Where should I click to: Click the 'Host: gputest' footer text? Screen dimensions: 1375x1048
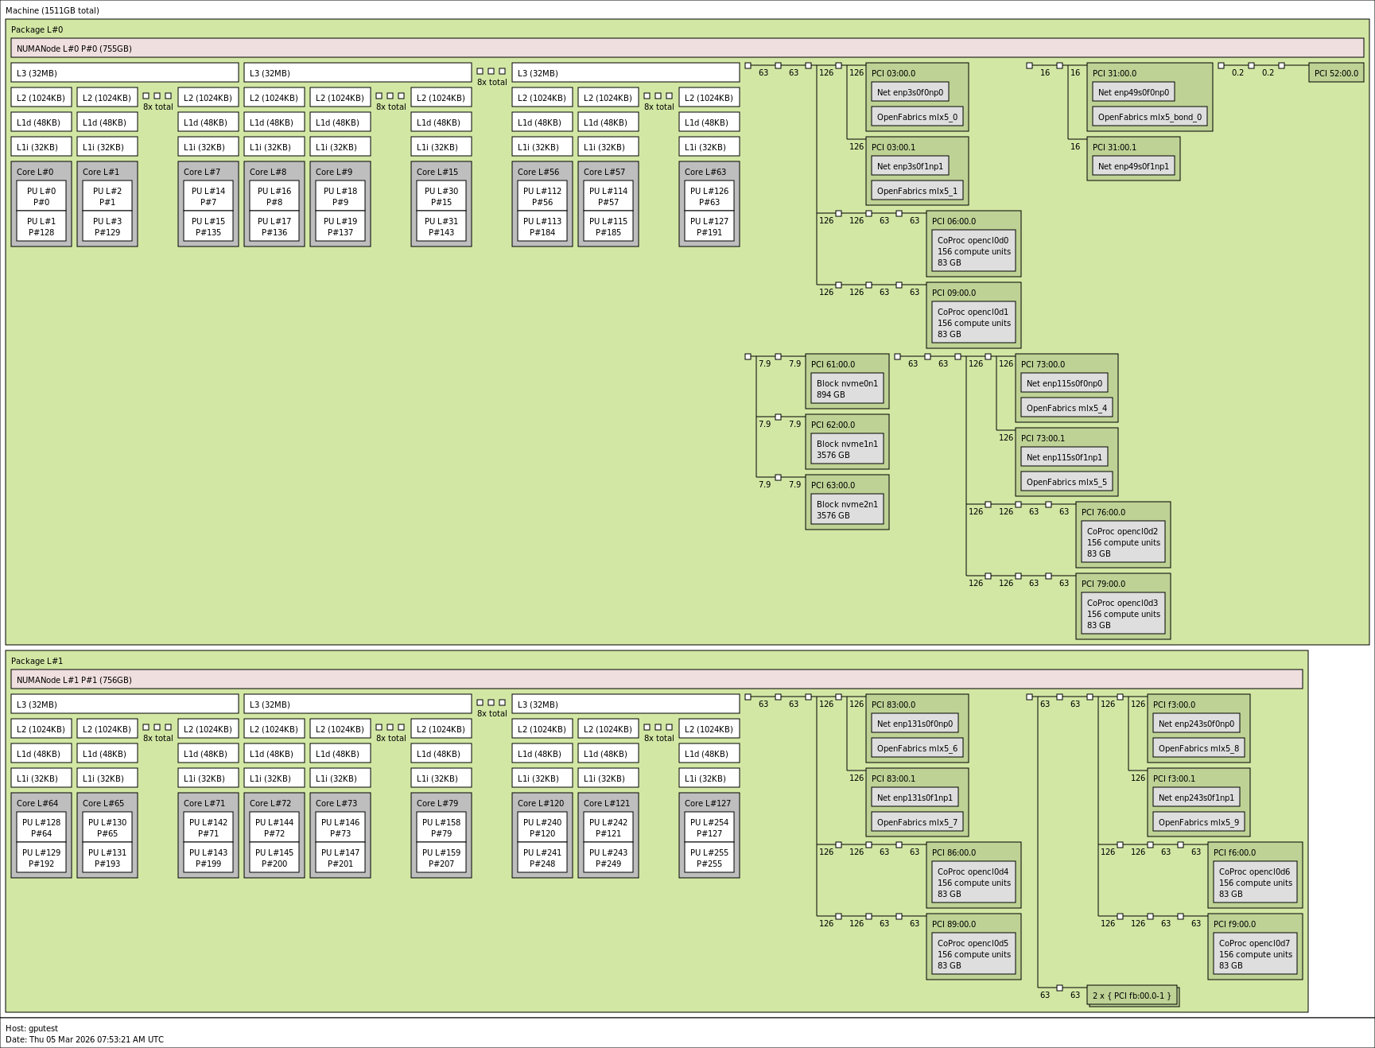[x=32, y=1028]
